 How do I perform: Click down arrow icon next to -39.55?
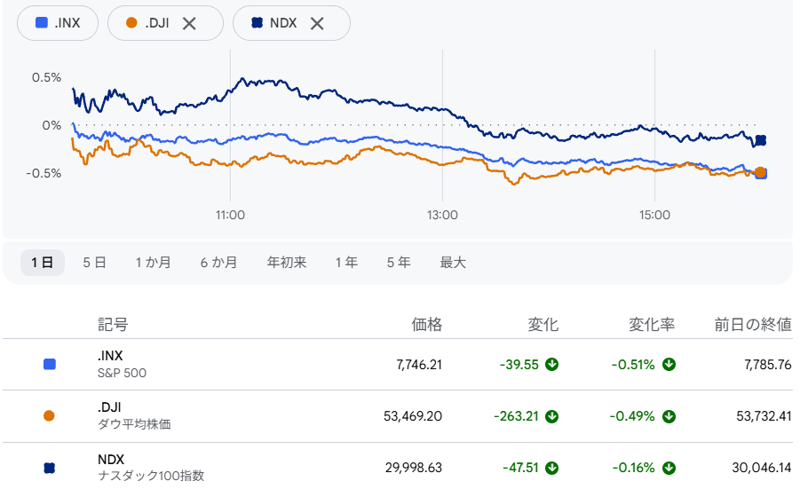click(552, 365)
